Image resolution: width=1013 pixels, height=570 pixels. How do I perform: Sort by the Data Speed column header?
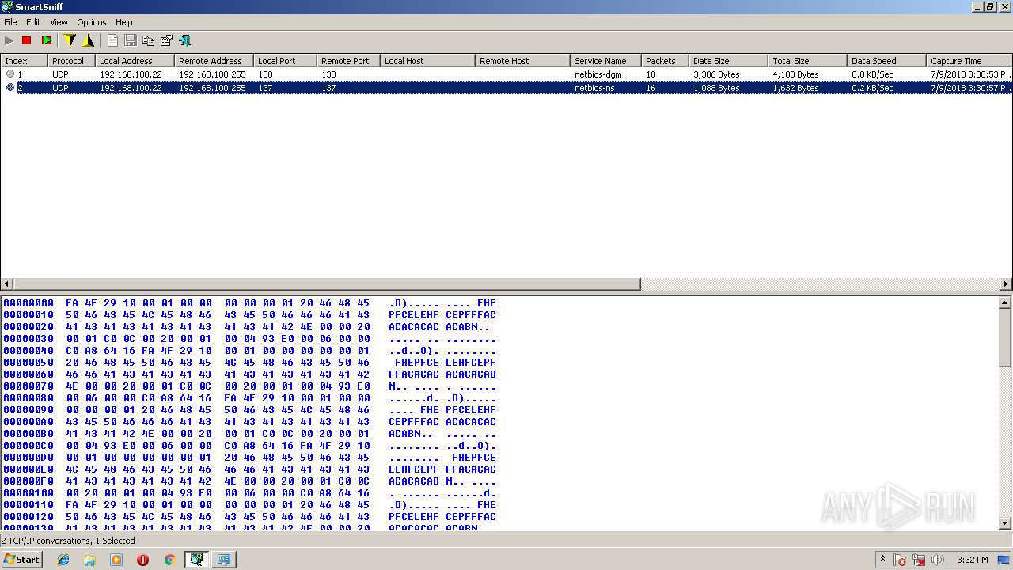(886, 61)
